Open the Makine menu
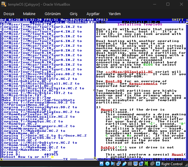This screenshot has width=188, height=167. pos(29,14)
